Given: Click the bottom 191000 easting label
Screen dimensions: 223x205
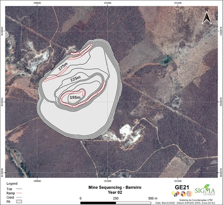Looking at the screenshot, I should pos(108,181).
